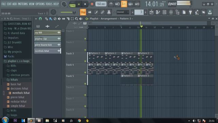The height and width of the screenshot is (123, 218).
Task: Toggle the metronome icon
Action: point(111,4)
